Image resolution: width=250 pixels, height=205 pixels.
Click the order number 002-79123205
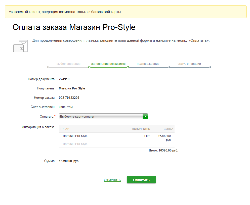tap(69, 98)
